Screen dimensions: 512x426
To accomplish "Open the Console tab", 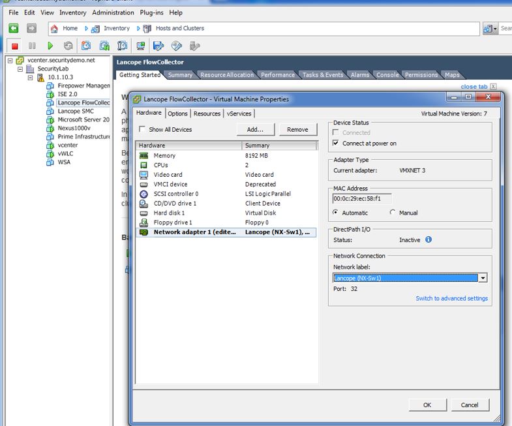I will pyautogui.click(x=387, y=75).
